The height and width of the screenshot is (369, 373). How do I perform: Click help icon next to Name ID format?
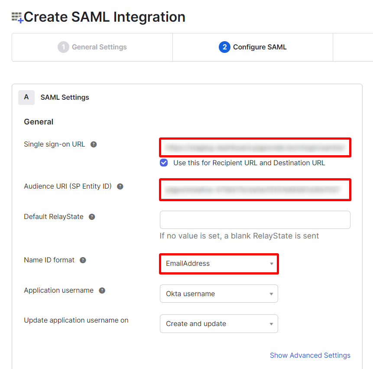[x=83, y=260]
